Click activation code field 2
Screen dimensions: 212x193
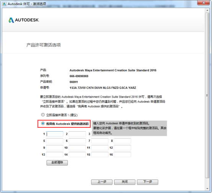click(77, 134)
